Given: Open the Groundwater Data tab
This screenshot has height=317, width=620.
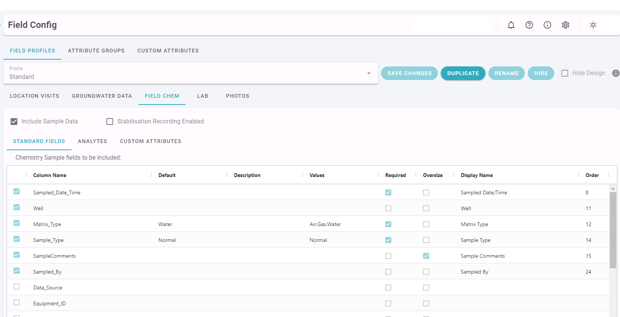Looking at the screenshot, I should pos(102,96).
